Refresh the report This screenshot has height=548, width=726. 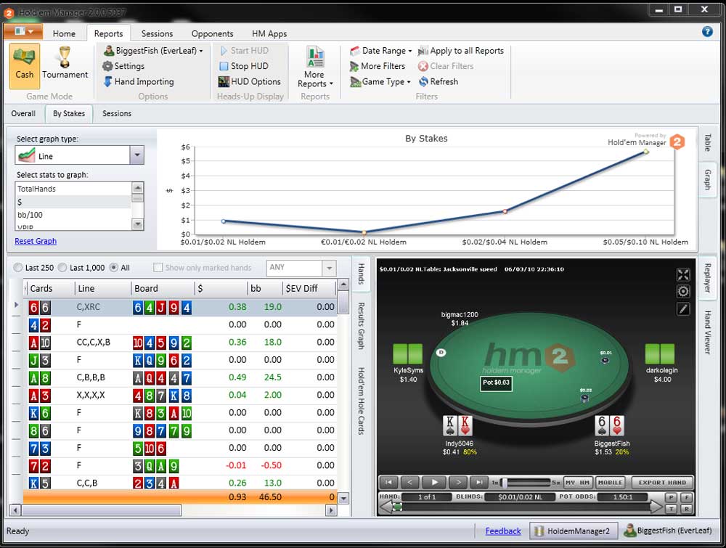pyautogui.click(x=438, y=82)
